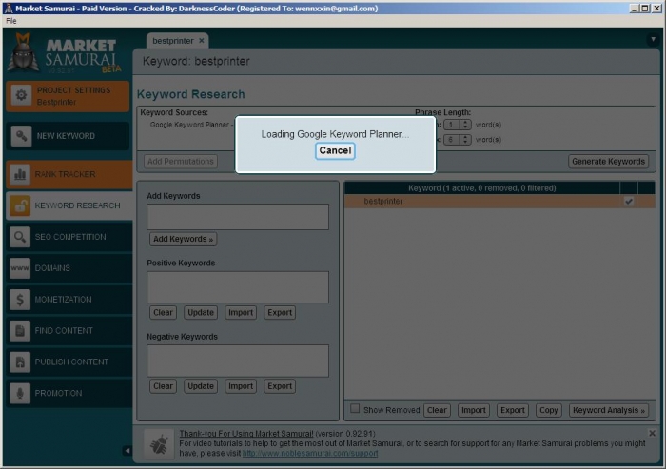Click into the Negative Keywords text box

[238, 362]
